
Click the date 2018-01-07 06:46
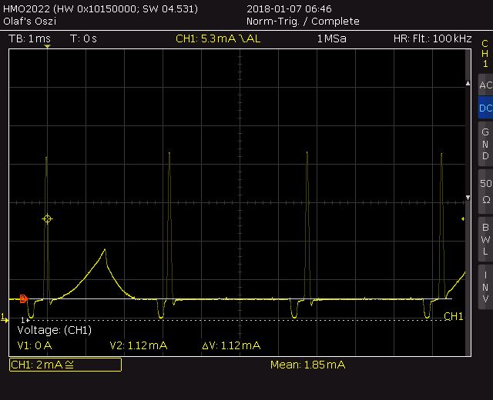coord(289,8)
